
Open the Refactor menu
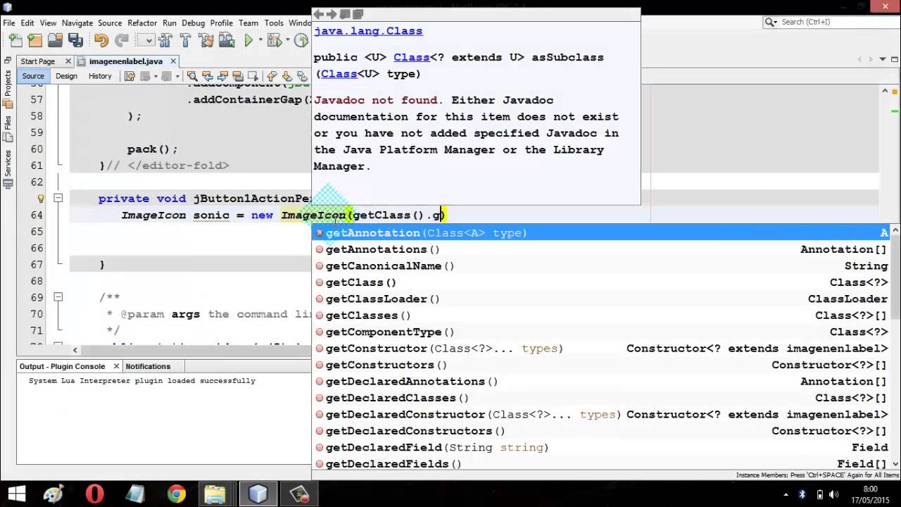point(142,23)
